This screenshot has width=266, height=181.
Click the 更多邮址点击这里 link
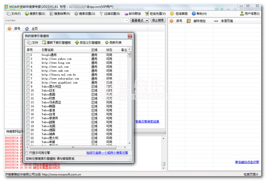click(247, 162)
